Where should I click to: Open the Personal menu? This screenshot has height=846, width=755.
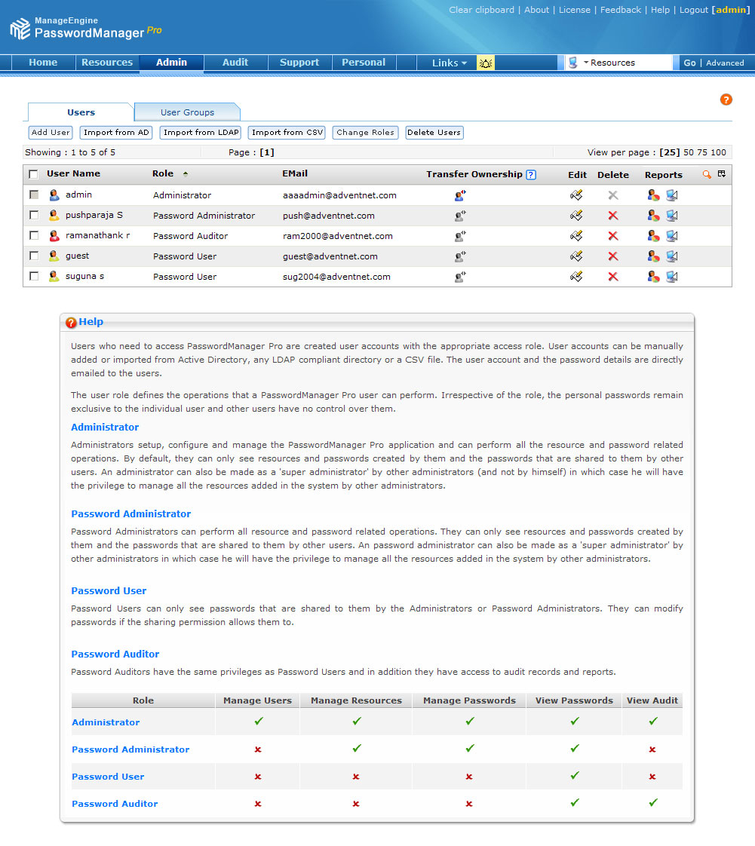click(364, 63)
